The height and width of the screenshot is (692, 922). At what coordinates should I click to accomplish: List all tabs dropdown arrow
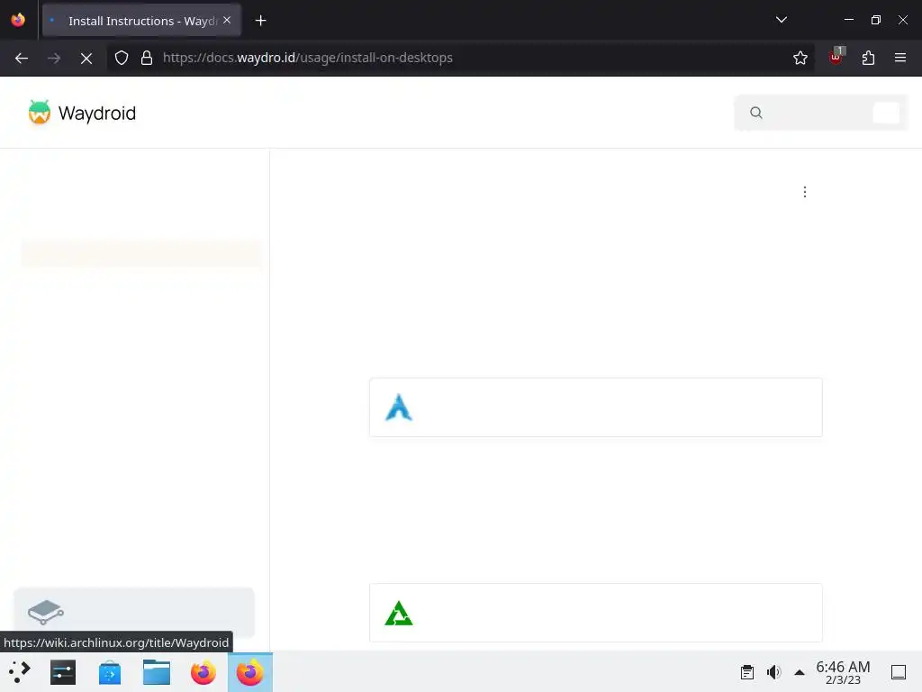pyautogui.click(x=781, y=20)
